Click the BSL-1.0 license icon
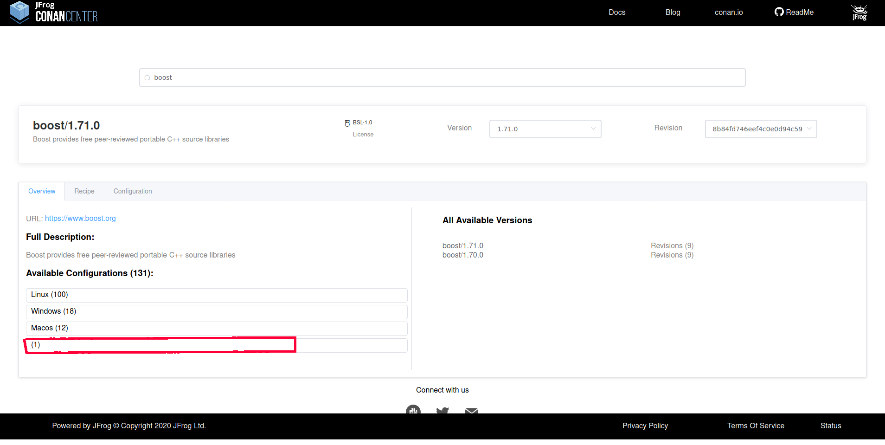 click(347, 123)
